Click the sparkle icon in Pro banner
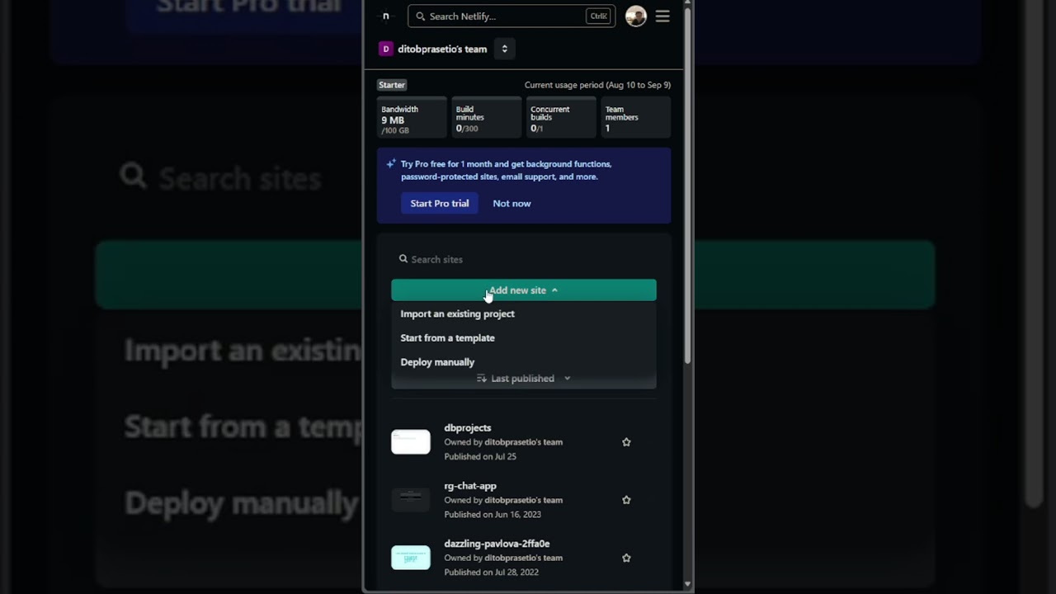Screen dimensions: 1056x594 tap(391, 164)
